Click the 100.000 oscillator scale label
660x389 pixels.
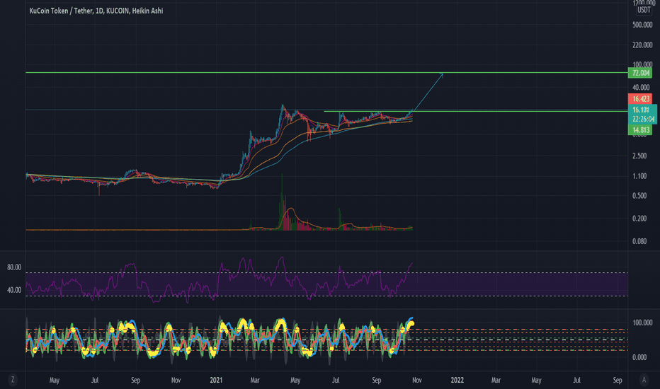pos(642,323)
